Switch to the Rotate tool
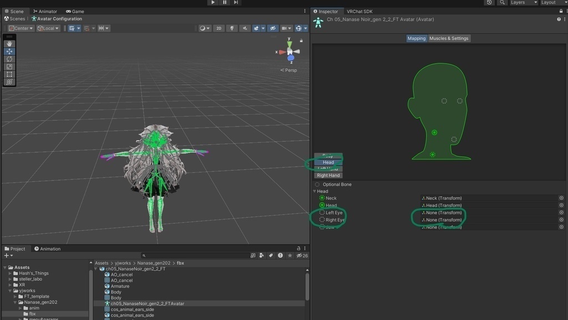568x320 pixels. 9,59
